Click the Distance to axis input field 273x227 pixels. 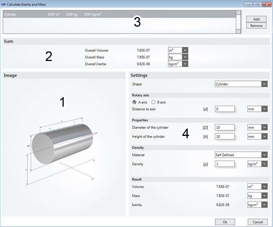pos(224,109)
